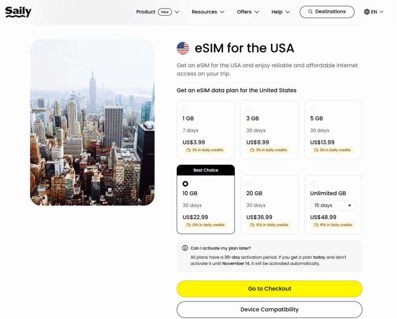The image size is (397, 319).
Task: Click the credits icon under US$48.99
Action: point(316,225)
